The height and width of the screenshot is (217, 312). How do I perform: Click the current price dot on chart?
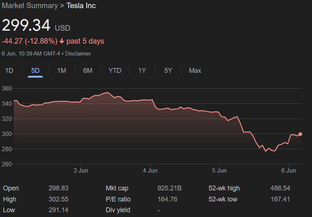tap(300, 134)
